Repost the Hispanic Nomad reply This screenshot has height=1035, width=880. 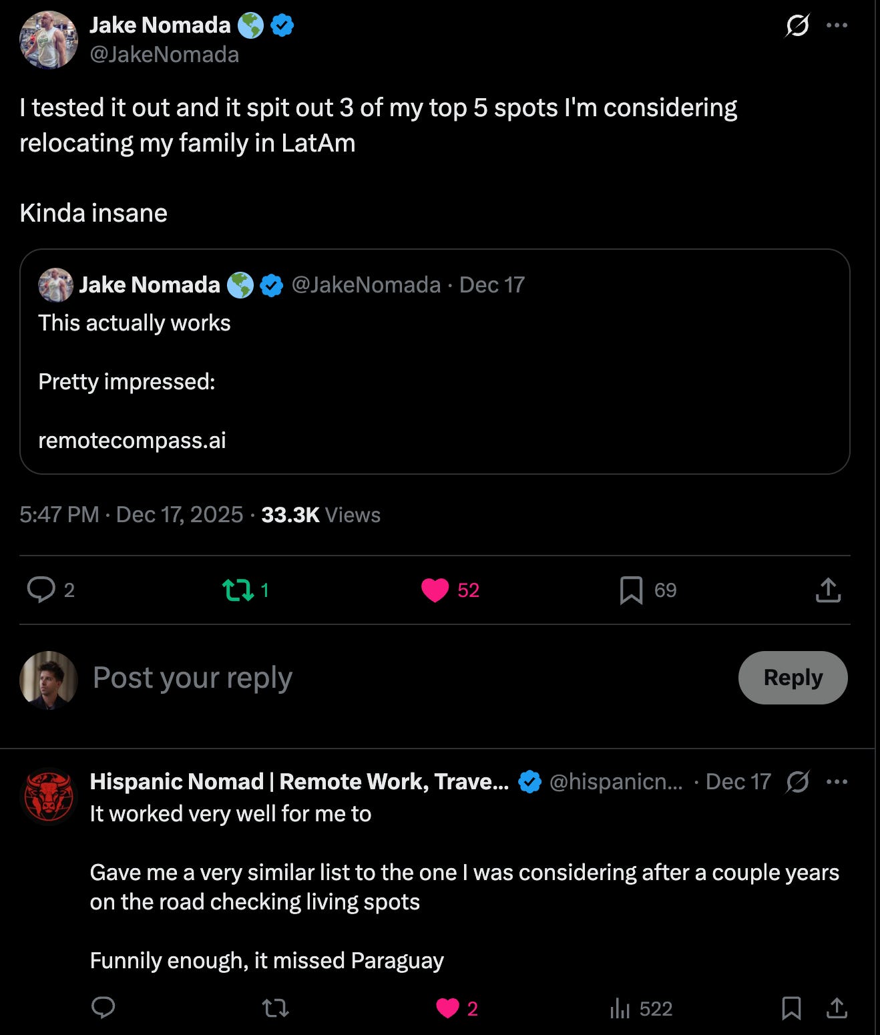(275, 1008)
